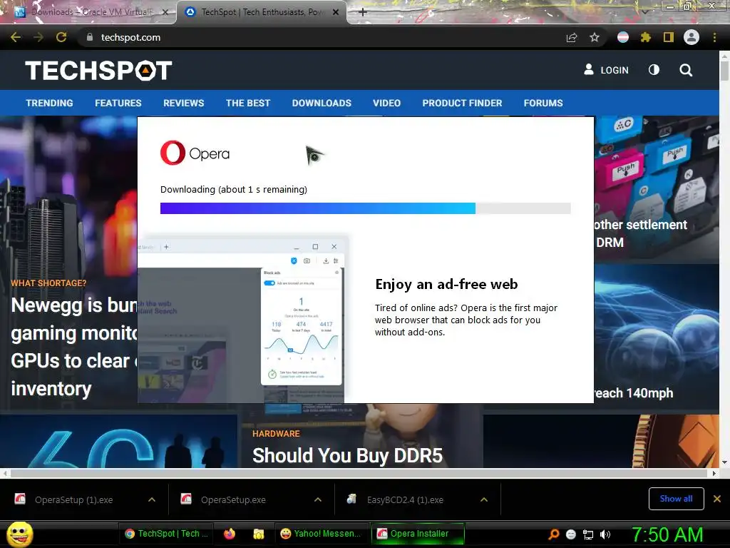
Task: Open the DOWNLOADS menu item
Action: point(322,103)
